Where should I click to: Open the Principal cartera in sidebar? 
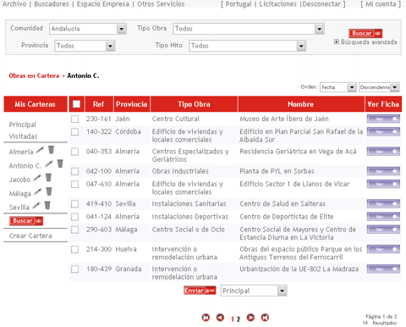[23, 125]
